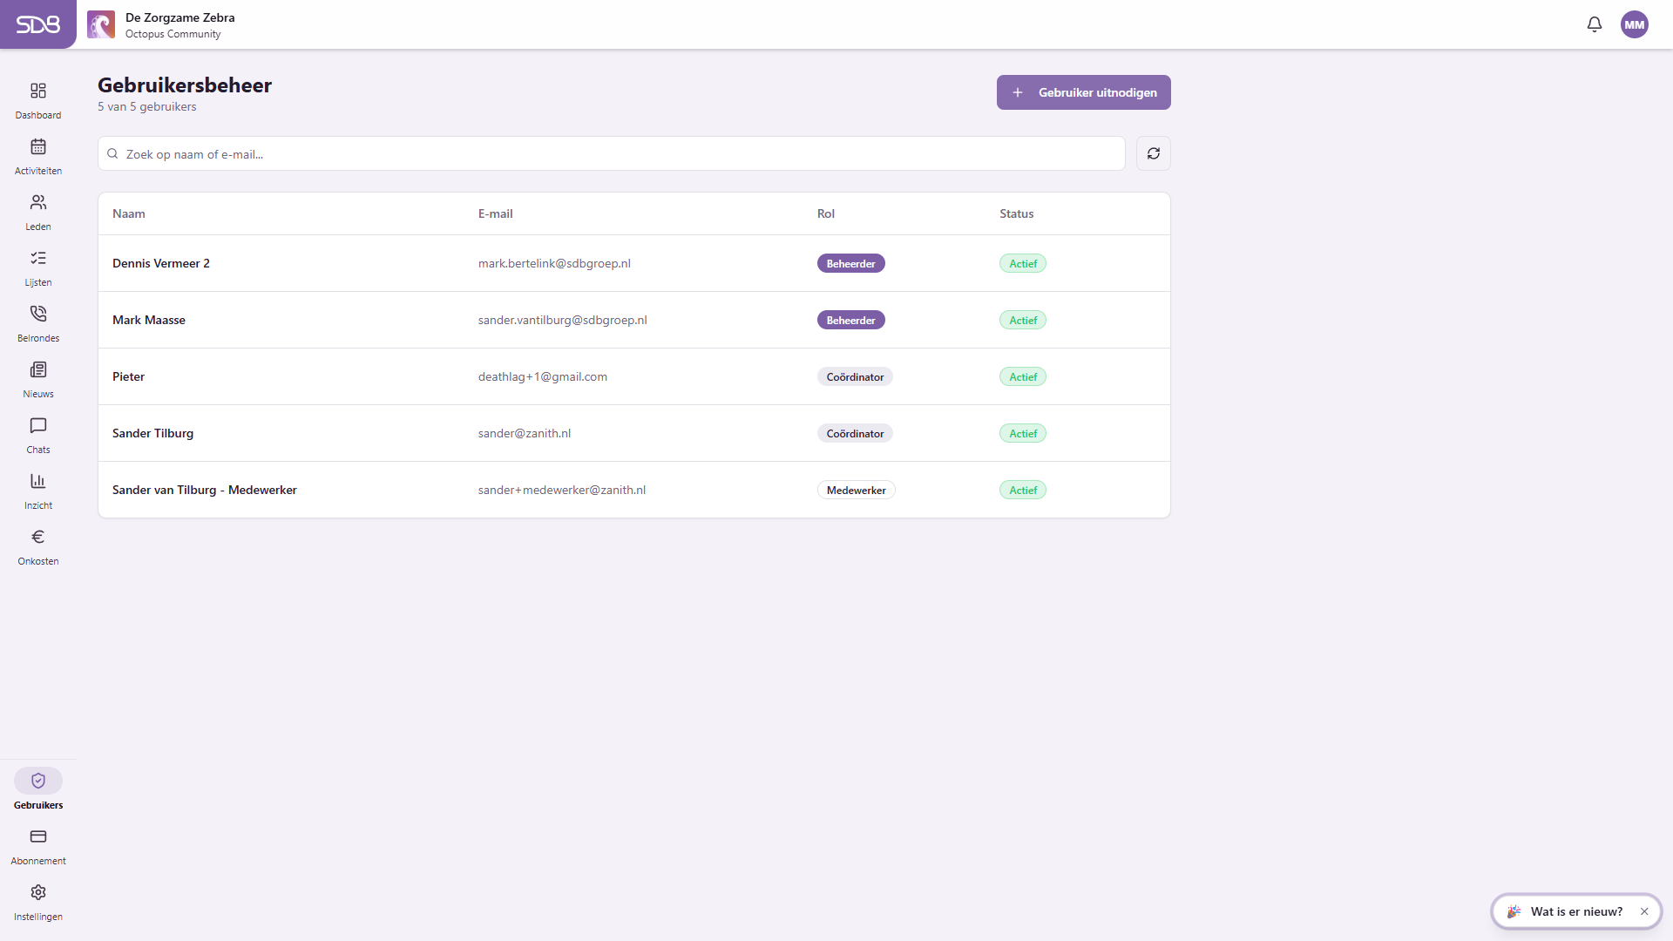This screenshot has height=941, width=1673.
Task: Focus the search by name or e-mail field
Action: click(612, 153)
